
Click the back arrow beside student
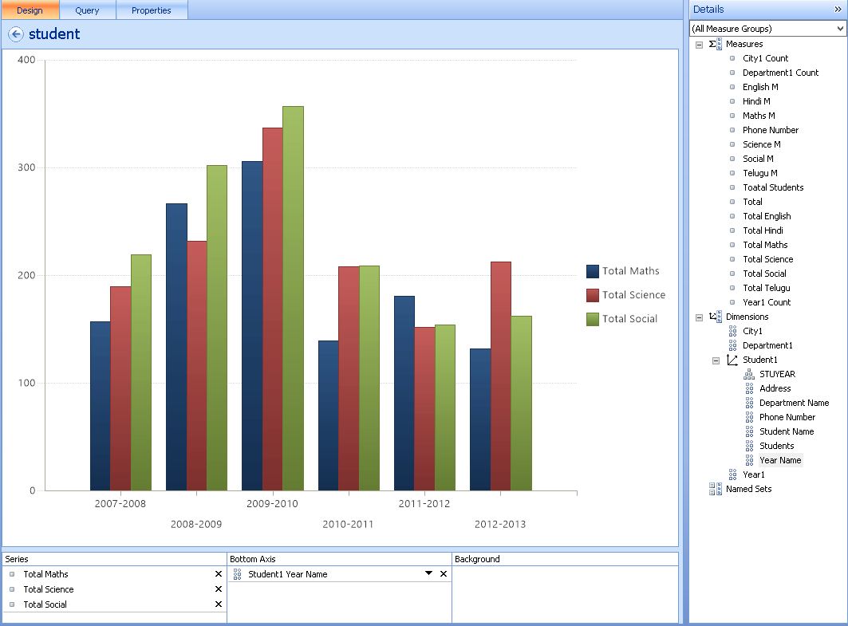16,34
